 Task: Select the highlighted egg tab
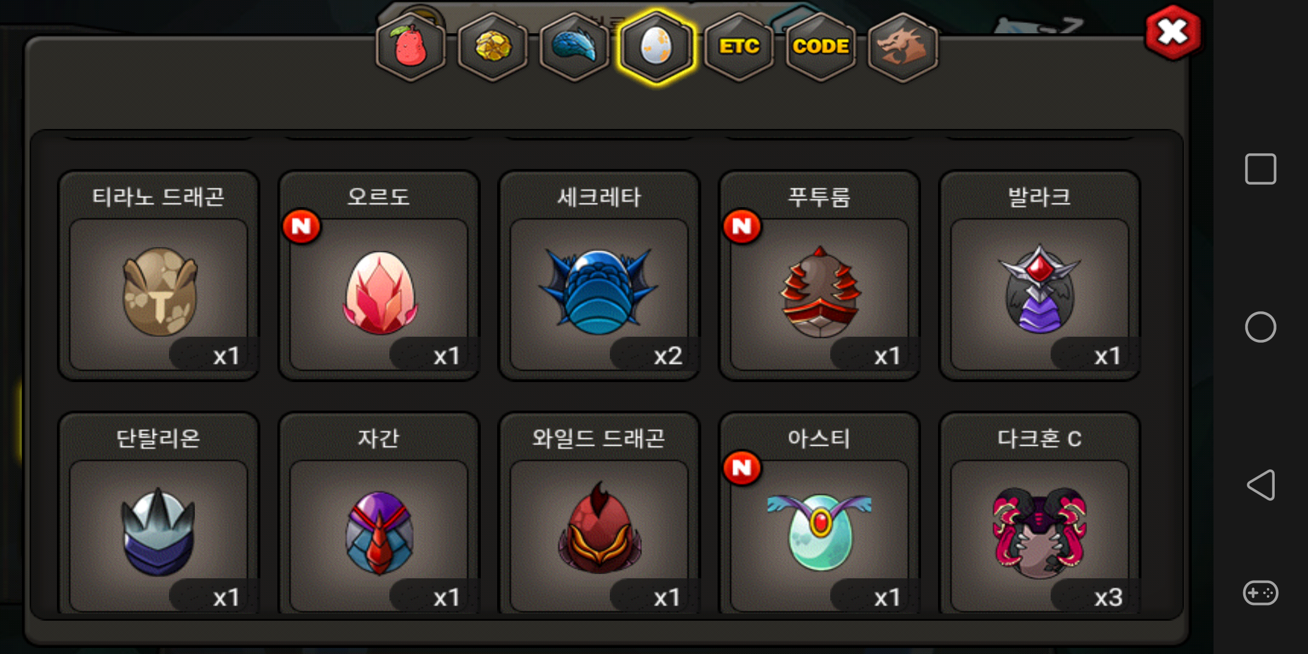point(656,47)
